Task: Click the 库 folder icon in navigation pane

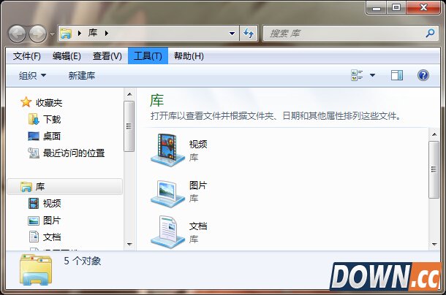Action: point(26,187)
